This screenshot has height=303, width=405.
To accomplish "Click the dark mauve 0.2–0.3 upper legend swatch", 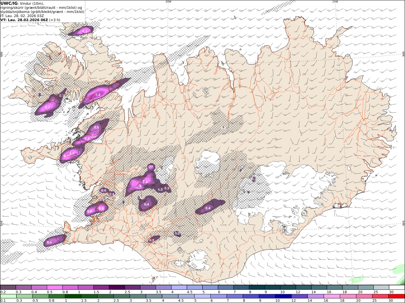I will point(8,287).
